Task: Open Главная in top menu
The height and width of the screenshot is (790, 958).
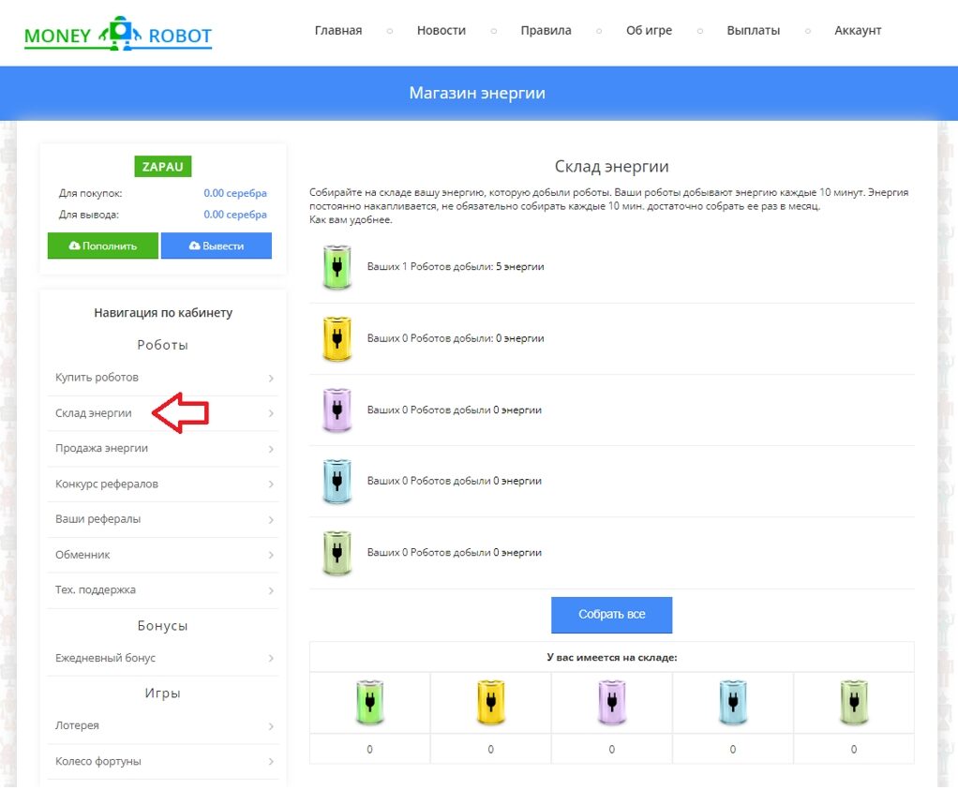Action: pyautogui.click(x=338, y=31)
